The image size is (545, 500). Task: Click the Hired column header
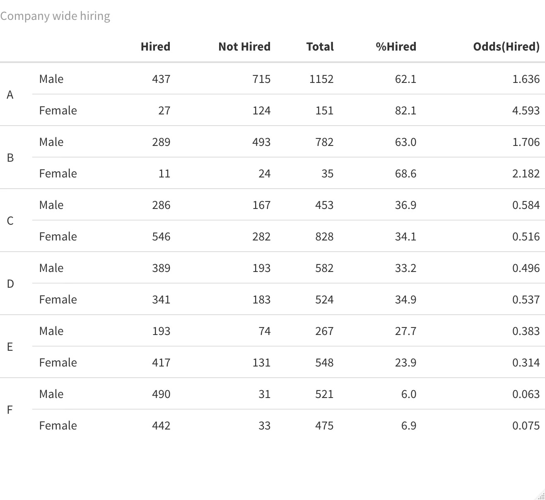(x=155, y=46)
